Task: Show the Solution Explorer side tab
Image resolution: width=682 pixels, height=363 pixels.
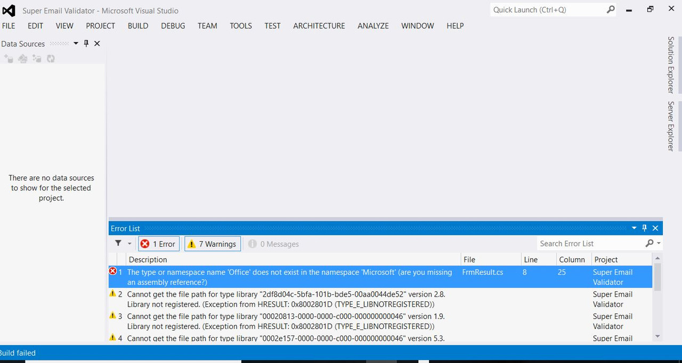Action: (671, 65)
